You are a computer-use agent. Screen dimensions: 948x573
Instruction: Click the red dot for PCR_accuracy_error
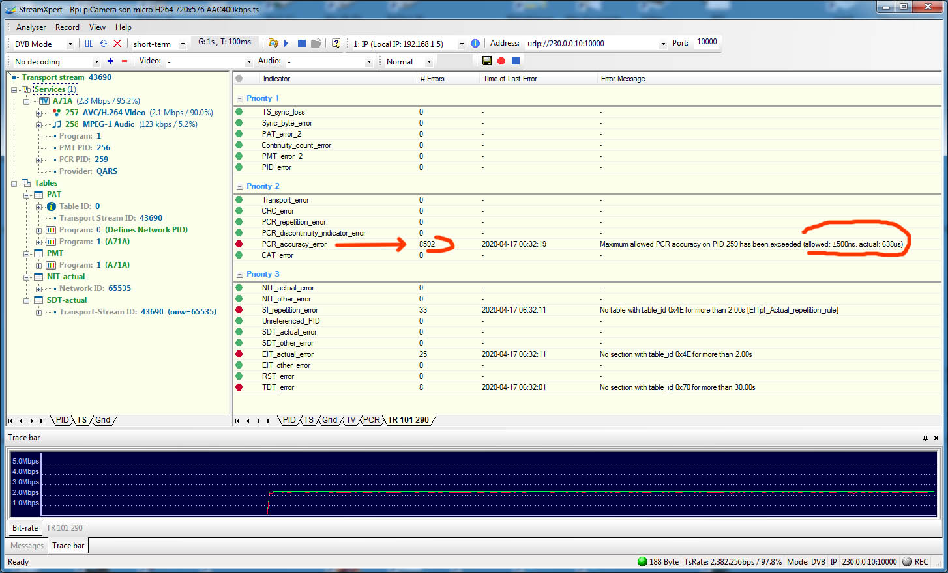tap(239, 244)
